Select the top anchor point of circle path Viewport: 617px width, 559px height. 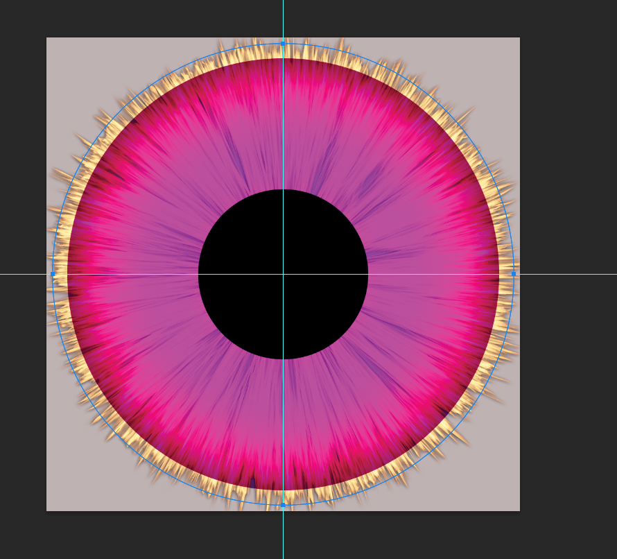[283, 44]
